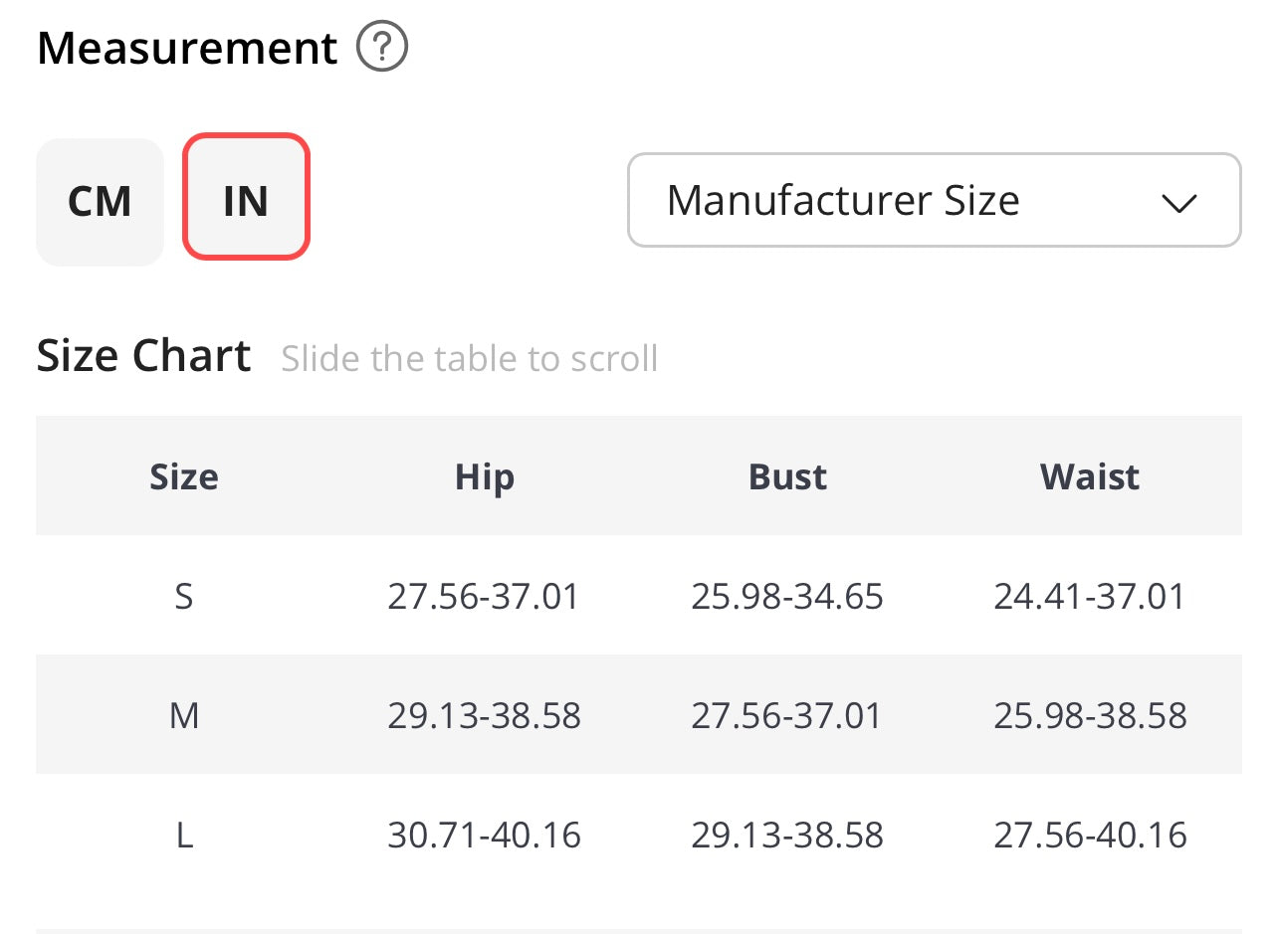Click the Measurement help question mark icon

point(382,48)
